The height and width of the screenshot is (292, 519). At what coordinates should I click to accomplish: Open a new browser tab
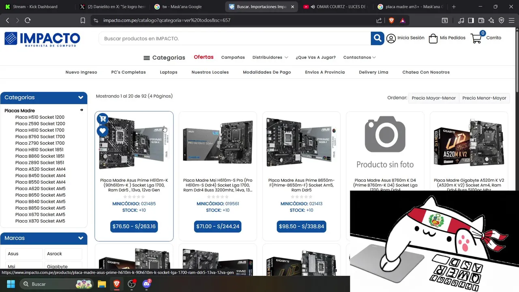(454, 6)
